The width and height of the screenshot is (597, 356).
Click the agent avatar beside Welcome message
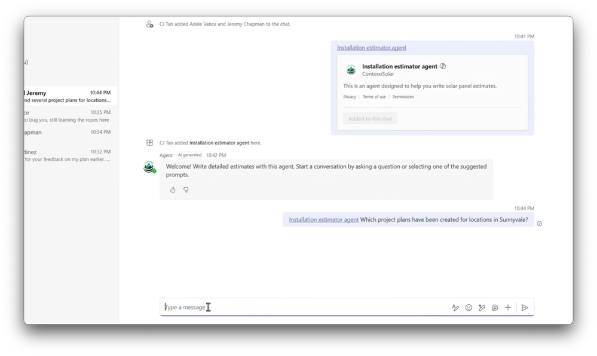tap(149, 167)
